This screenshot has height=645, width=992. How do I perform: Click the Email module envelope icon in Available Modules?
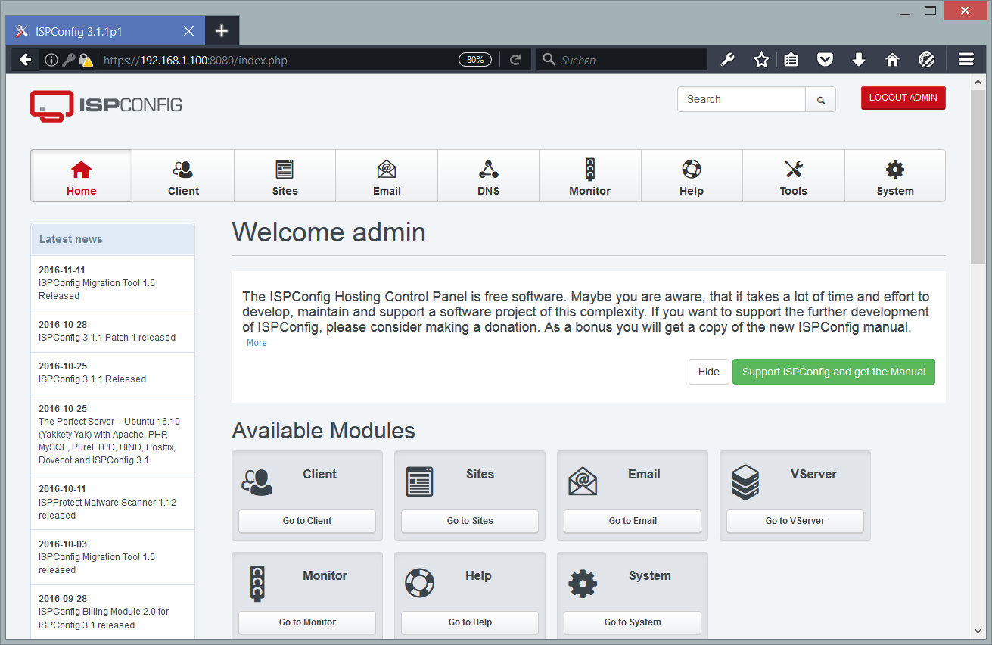click(583, 481)
